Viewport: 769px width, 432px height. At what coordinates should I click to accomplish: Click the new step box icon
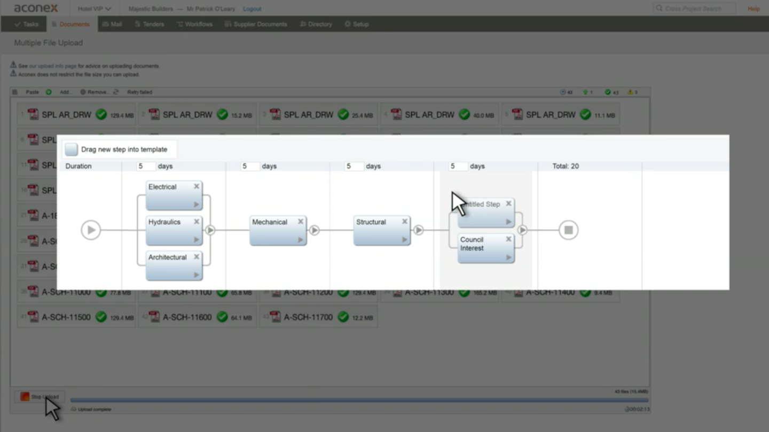coord(71,150)
